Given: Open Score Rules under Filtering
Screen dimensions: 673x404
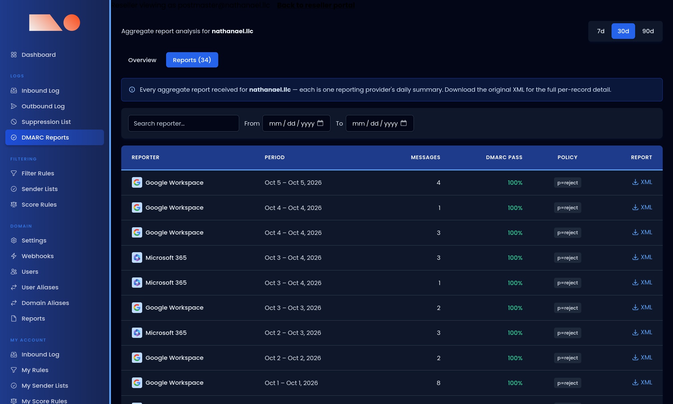Looking at the screenshot, I should [54, 205].
